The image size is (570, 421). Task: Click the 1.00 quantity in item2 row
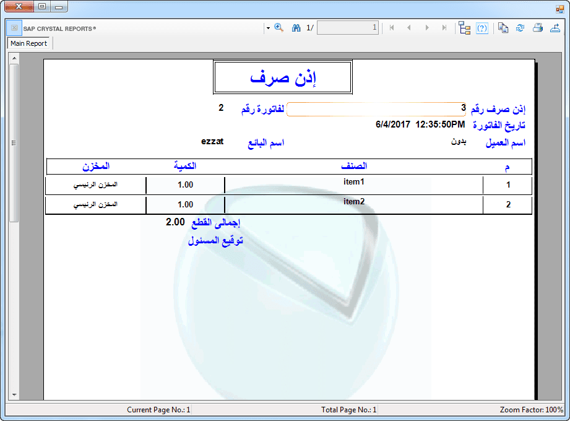click(x=186, y=205)
